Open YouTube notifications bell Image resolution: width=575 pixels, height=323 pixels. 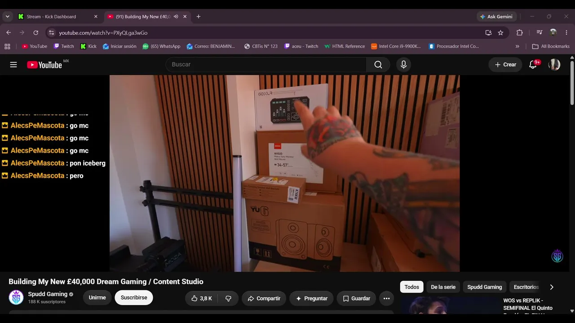click(533, 65)
